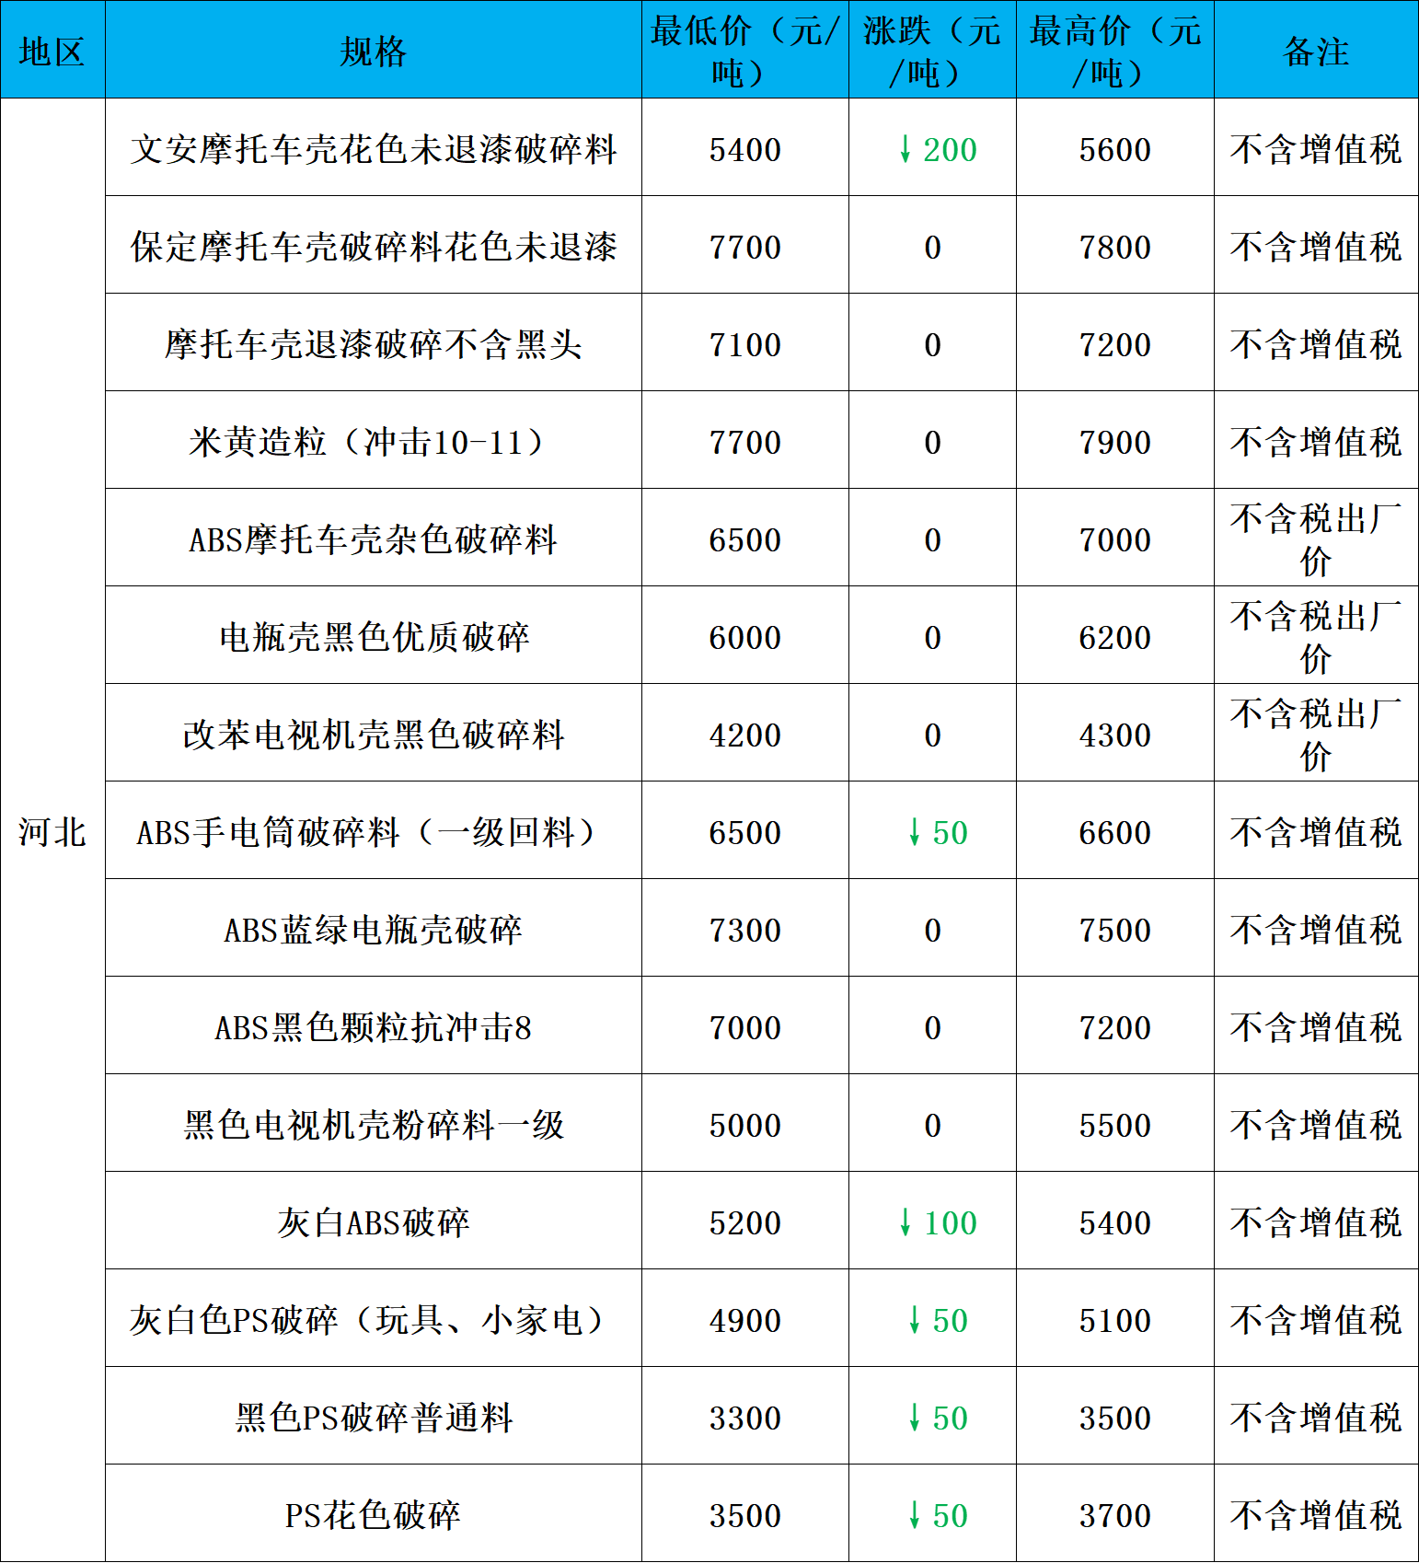Click the down arrow in ABS手电筒破碎料 row

click(914, 832)
